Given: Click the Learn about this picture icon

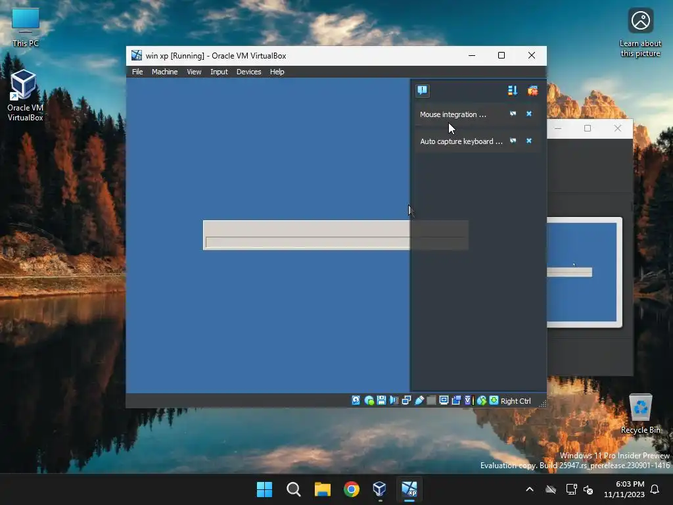Looking at the screenshot, I should (640, 33).
